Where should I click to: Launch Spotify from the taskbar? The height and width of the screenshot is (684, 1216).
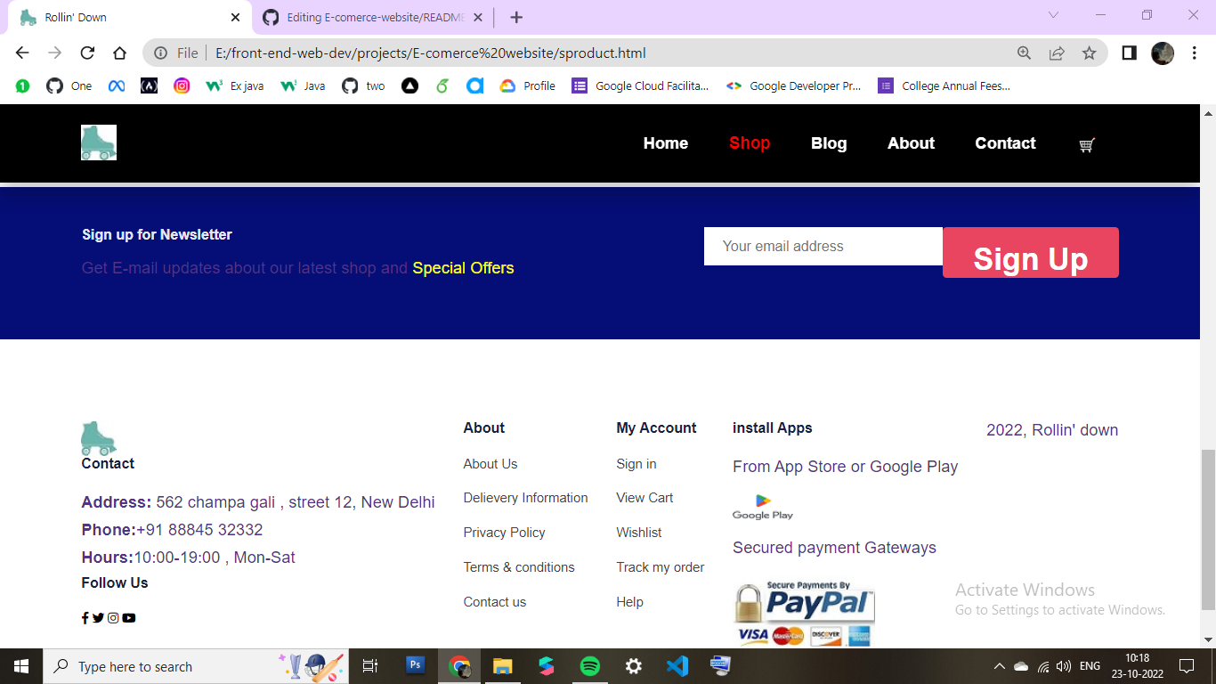tap(589, 666)
